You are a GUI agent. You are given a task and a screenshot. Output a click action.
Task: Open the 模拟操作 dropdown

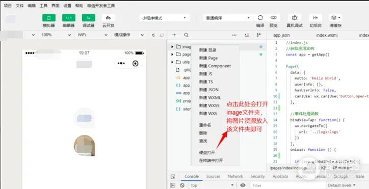(129, 35)
